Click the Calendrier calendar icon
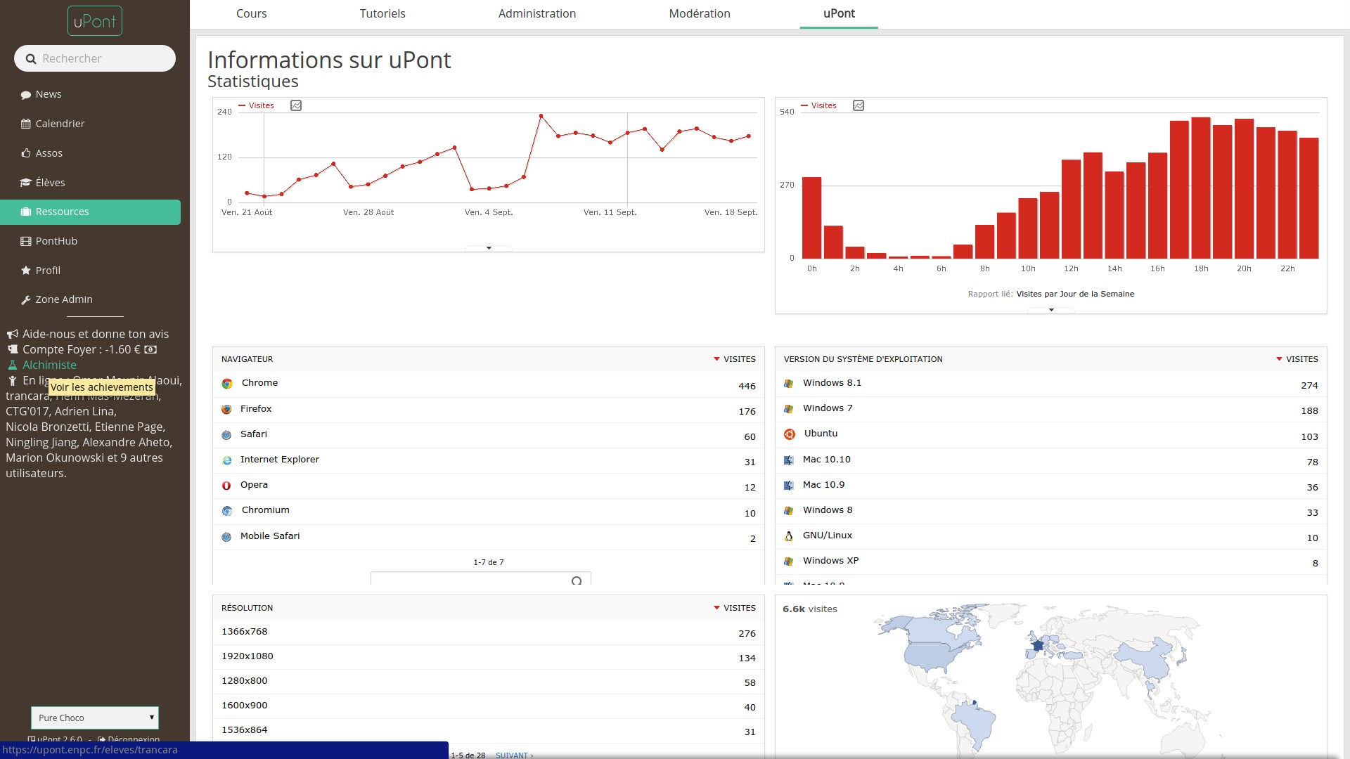This screenshot has width=1350, height=759. (x=26, y=124)
